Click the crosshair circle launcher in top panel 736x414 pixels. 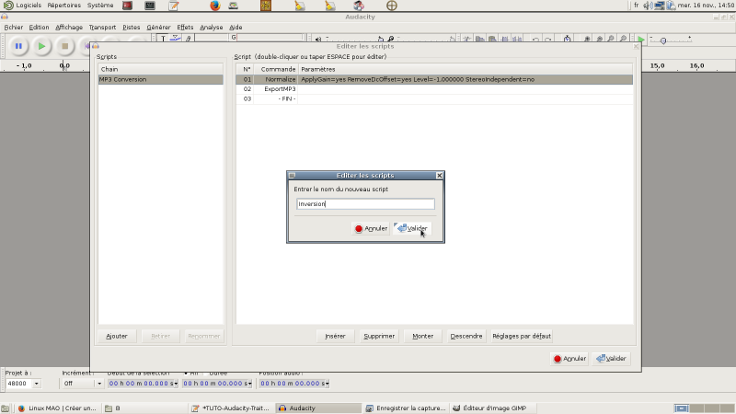[392, 6]
